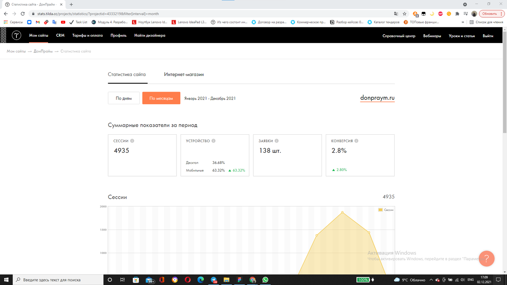Expand the bookmarks overflow chevron
507x285 pixels.
coord(463,22)
